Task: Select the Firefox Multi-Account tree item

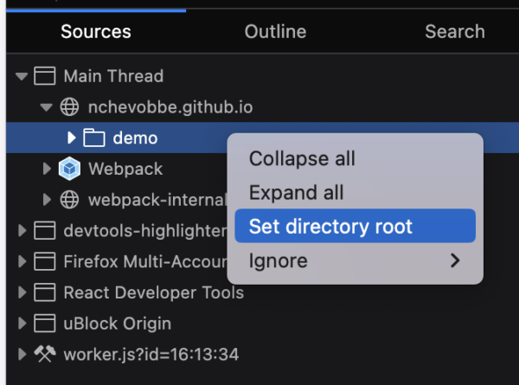Action: [130, 261]
